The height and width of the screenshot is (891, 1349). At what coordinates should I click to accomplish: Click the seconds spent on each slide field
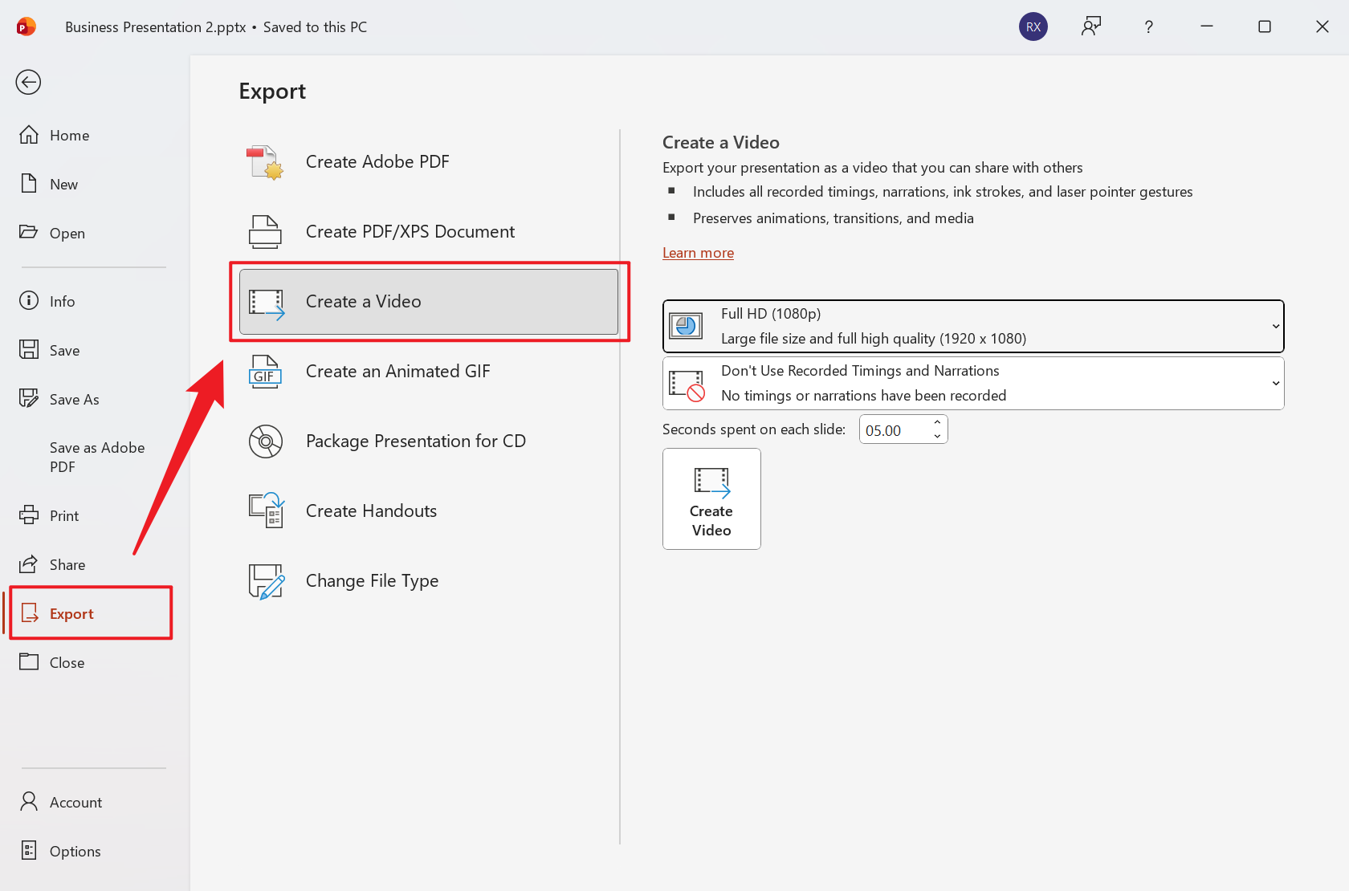[x=893, y=430]
